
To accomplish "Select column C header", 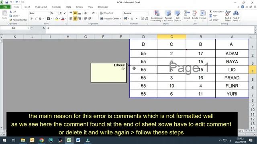I will click(171, 37).
